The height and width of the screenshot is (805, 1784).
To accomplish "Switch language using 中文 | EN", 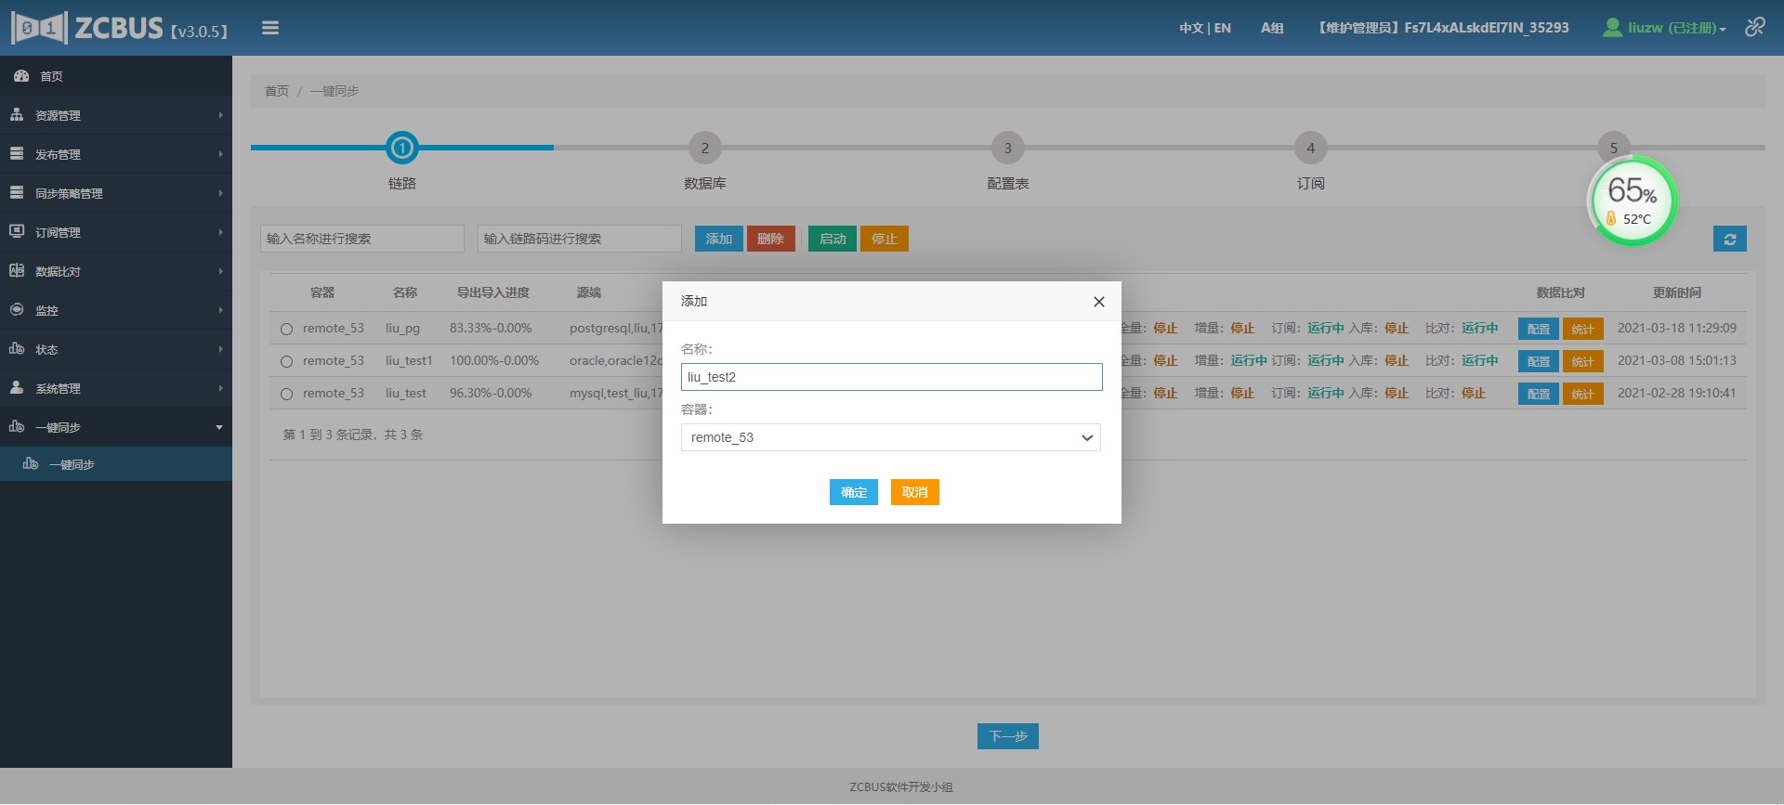I will tap(1204, 28).
